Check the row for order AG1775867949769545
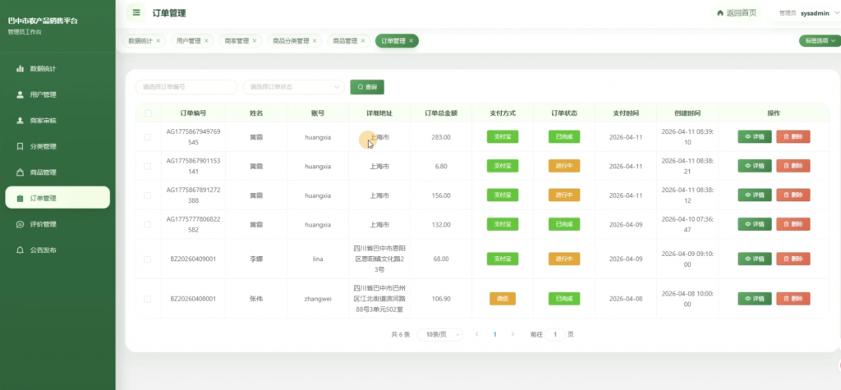Image resolution: width=841 pixels, height=390 pixels. pos(148,137)
